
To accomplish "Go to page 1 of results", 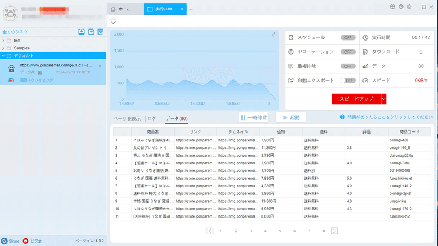I will [x=221, y=231].
